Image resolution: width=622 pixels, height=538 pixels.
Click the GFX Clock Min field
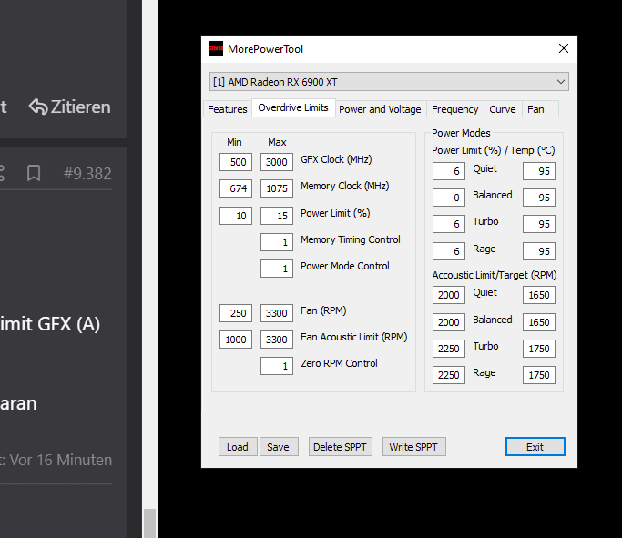point(236,162)
